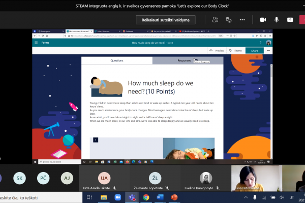Screen dimensions: 305x203
Task: Click Reikalauti suteikti valdymą button
Action: pos(166,20)
